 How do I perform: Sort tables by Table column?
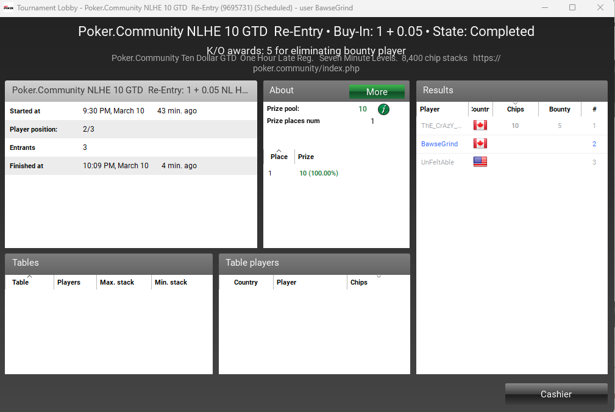click(29, 282)
